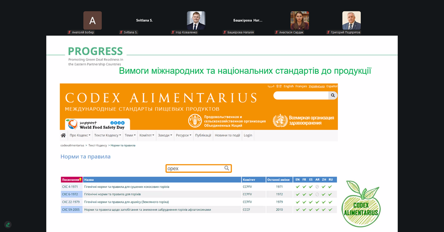Click the World Health Organization emblem
The height and width of the screenshot is (232, 444).
[x=280, y=121]
